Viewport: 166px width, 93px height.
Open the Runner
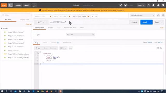click(18, 5)
